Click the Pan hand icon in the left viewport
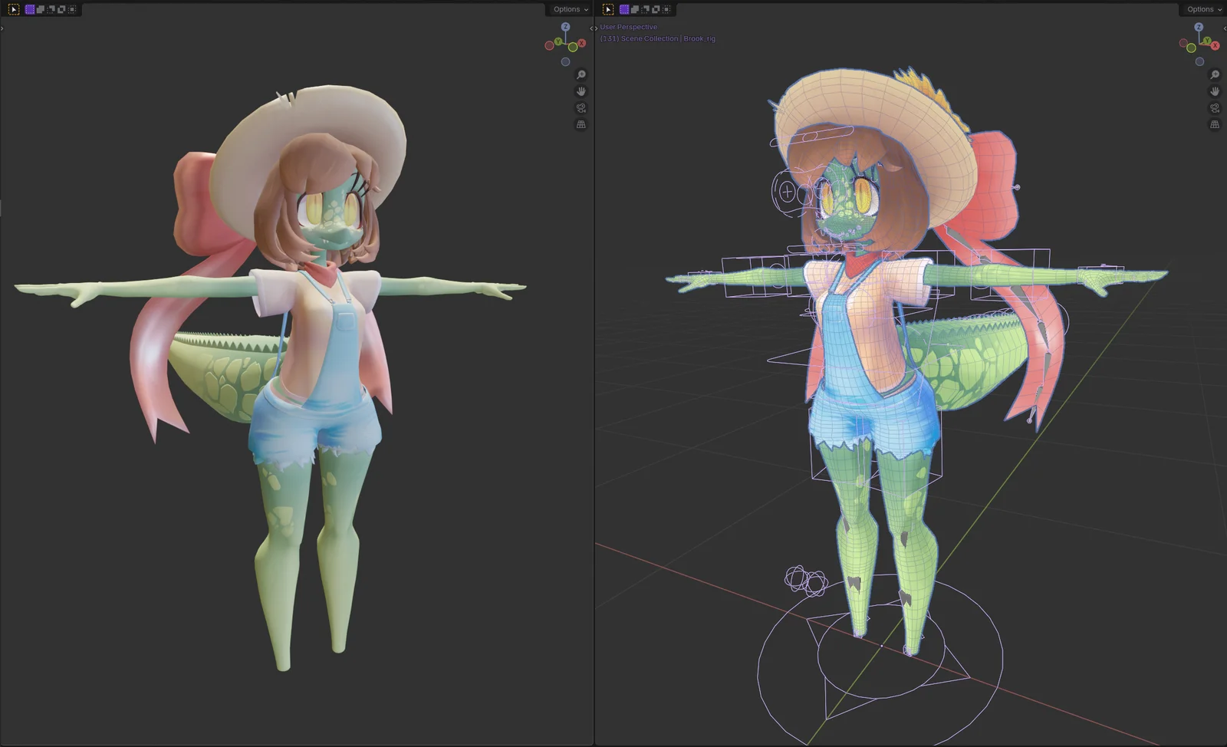 (x=581, y=90)
